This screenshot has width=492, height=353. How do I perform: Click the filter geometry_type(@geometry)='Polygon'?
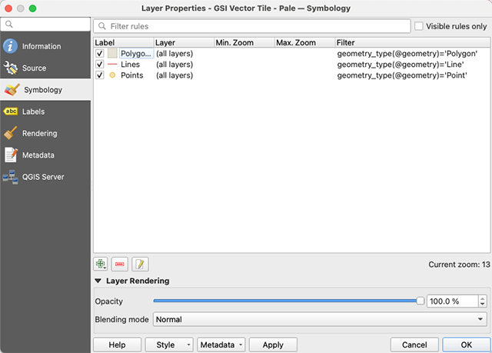[x=407, y=54]
